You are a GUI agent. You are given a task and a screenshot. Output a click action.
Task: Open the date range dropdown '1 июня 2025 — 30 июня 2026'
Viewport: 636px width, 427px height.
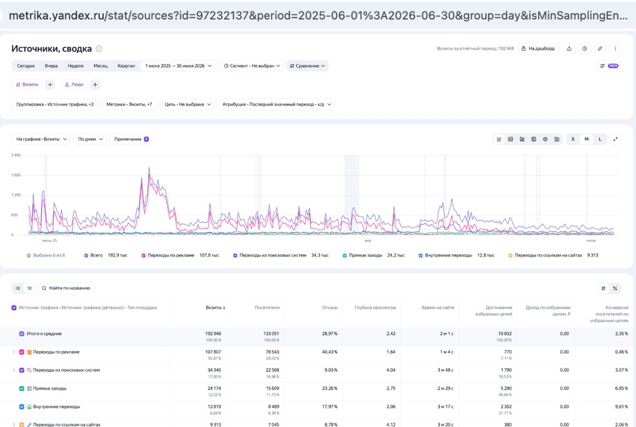(179, 66)
